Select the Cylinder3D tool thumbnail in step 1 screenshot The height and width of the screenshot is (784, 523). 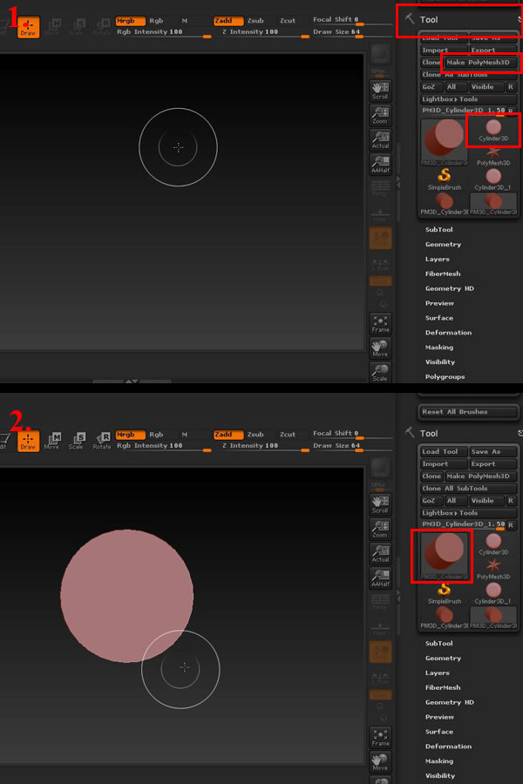(493, 130)
